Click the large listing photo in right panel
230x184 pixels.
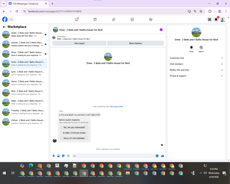point(196,32)
